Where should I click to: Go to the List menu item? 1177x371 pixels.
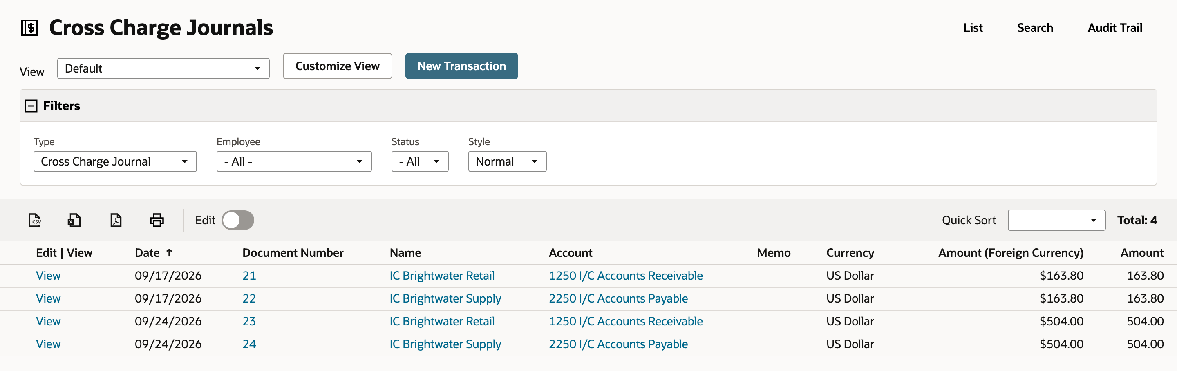click(x=973, y=28)
